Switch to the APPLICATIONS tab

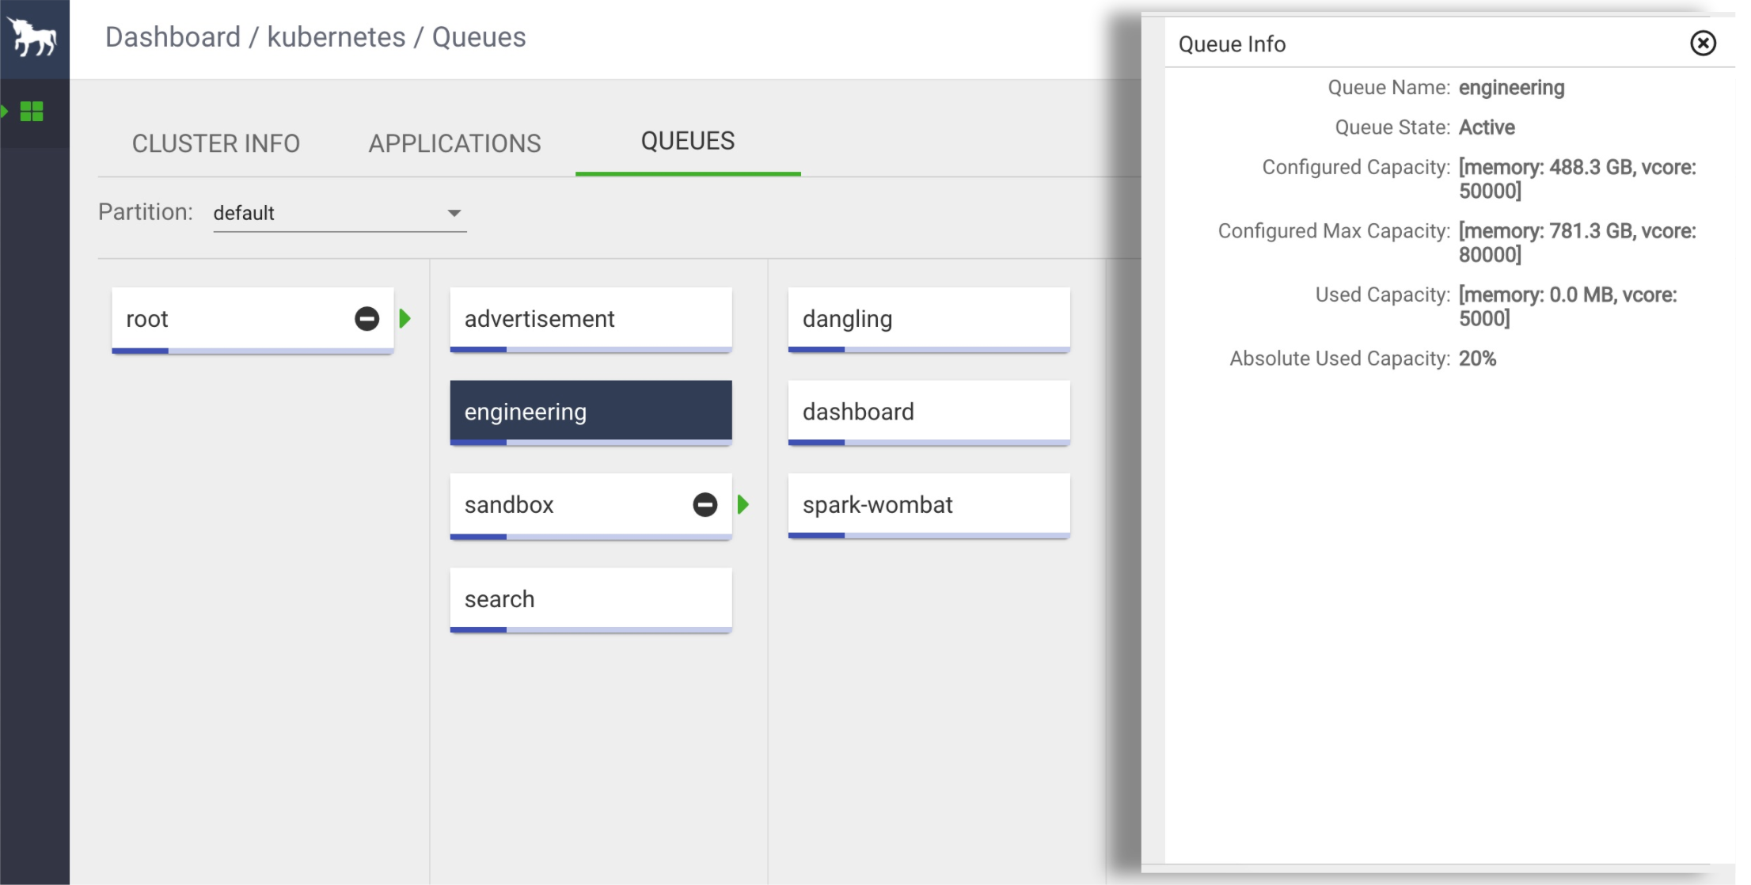pyautogui.click(x=454, y=142)
